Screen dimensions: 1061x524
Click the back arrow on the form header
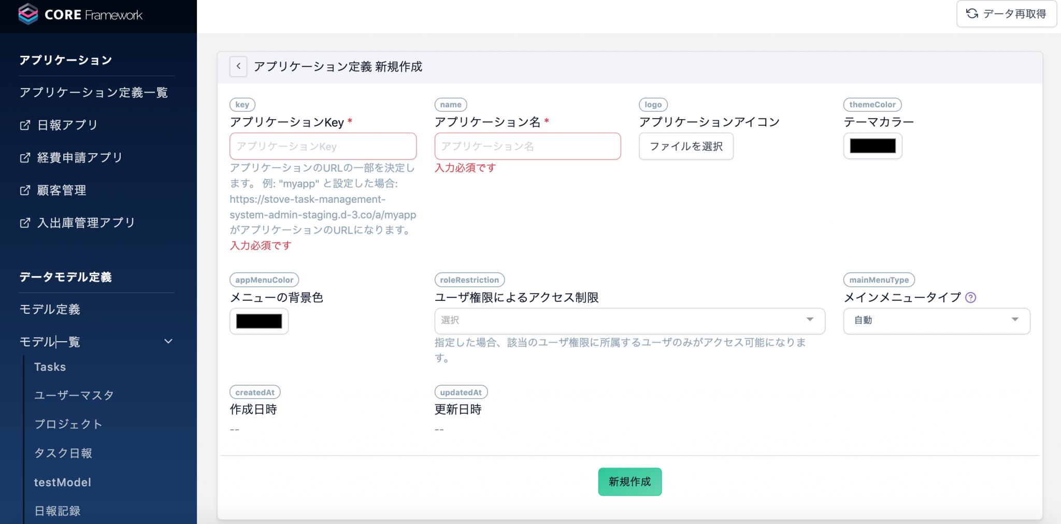click(238, 66)
